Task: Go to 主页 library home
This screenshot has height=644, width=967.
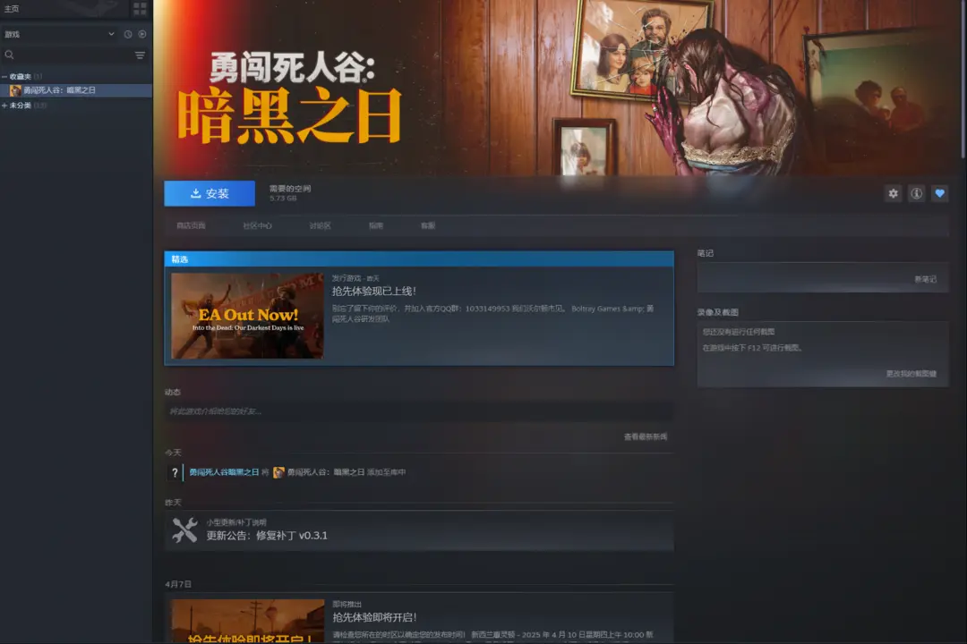Action: (12, 9)
